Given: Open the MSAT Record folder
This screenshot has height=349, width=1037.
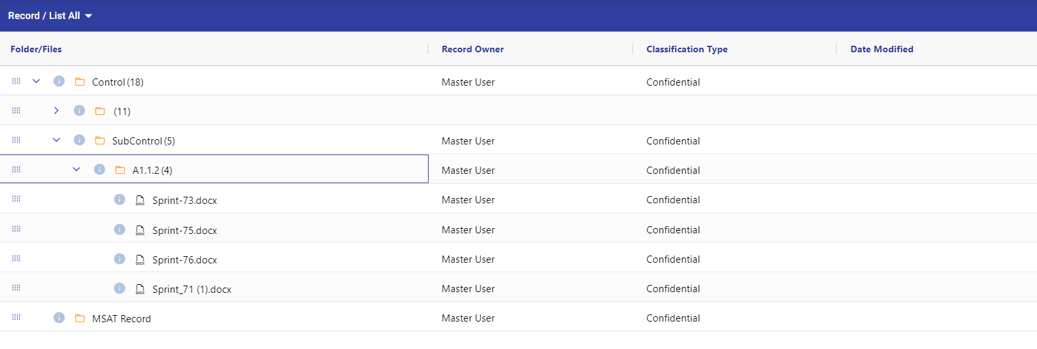Looking at the screenshot, I should point(122,319).
